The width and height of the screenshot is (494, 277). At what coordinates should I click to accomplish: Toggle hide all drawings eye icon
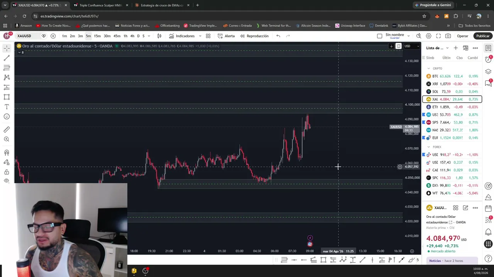(x=7, y=180)
